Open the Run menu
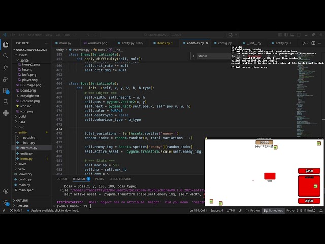Screen dimensions: 325x244 [67, 35]
